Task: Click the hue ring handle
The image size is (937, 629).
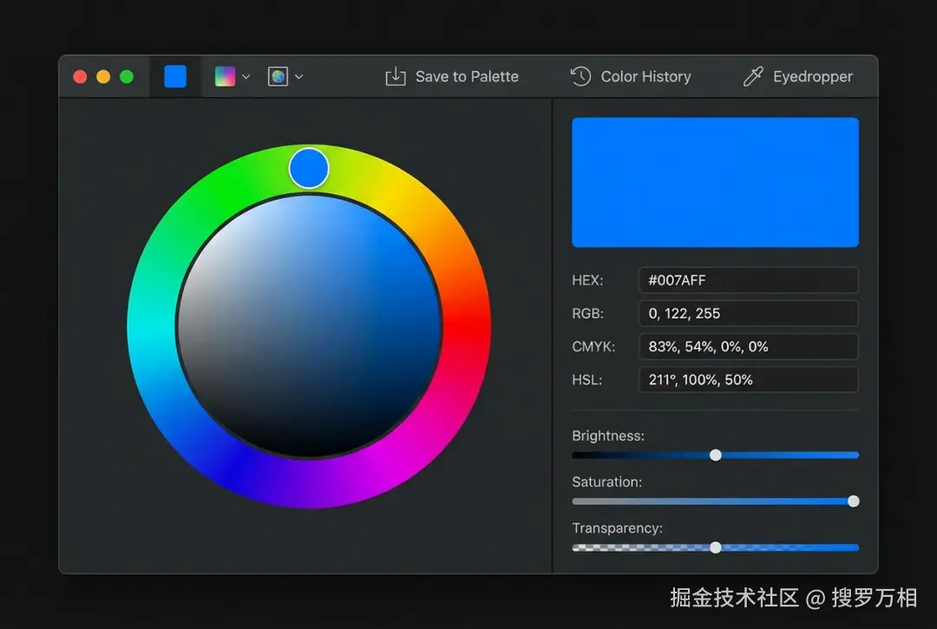Action: point(309,168)
